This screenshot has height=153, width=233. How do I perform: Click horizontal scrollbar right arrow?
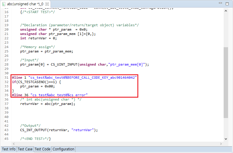[221, 144]
